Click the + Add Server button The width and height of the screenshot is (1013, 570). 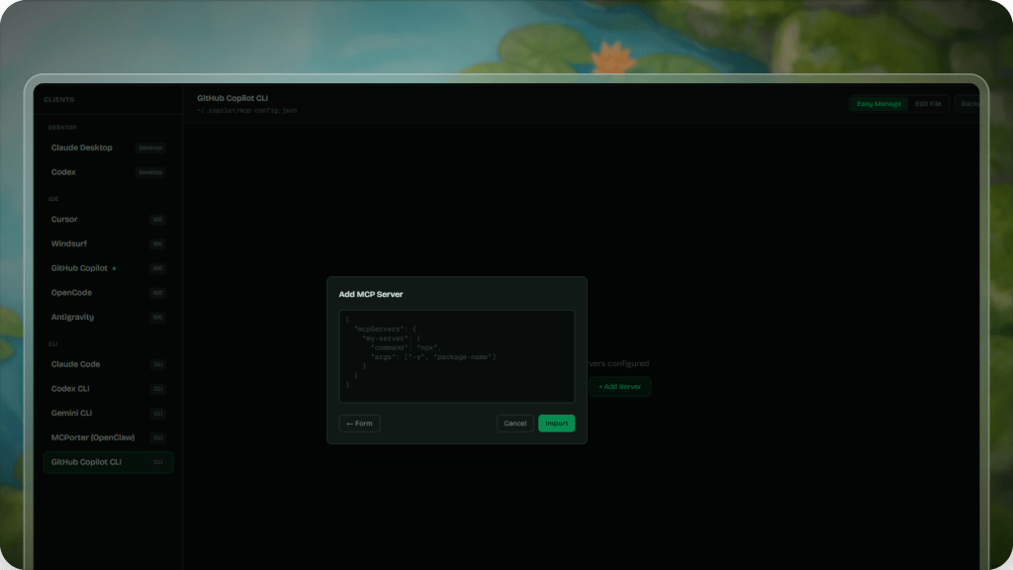point(619,387)
